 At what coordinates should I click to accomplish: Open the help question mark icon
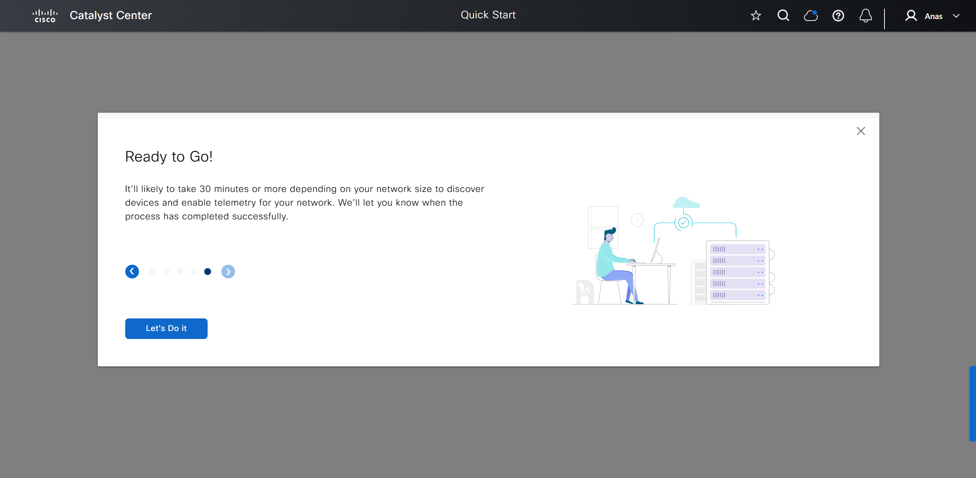tap(838, 16)
